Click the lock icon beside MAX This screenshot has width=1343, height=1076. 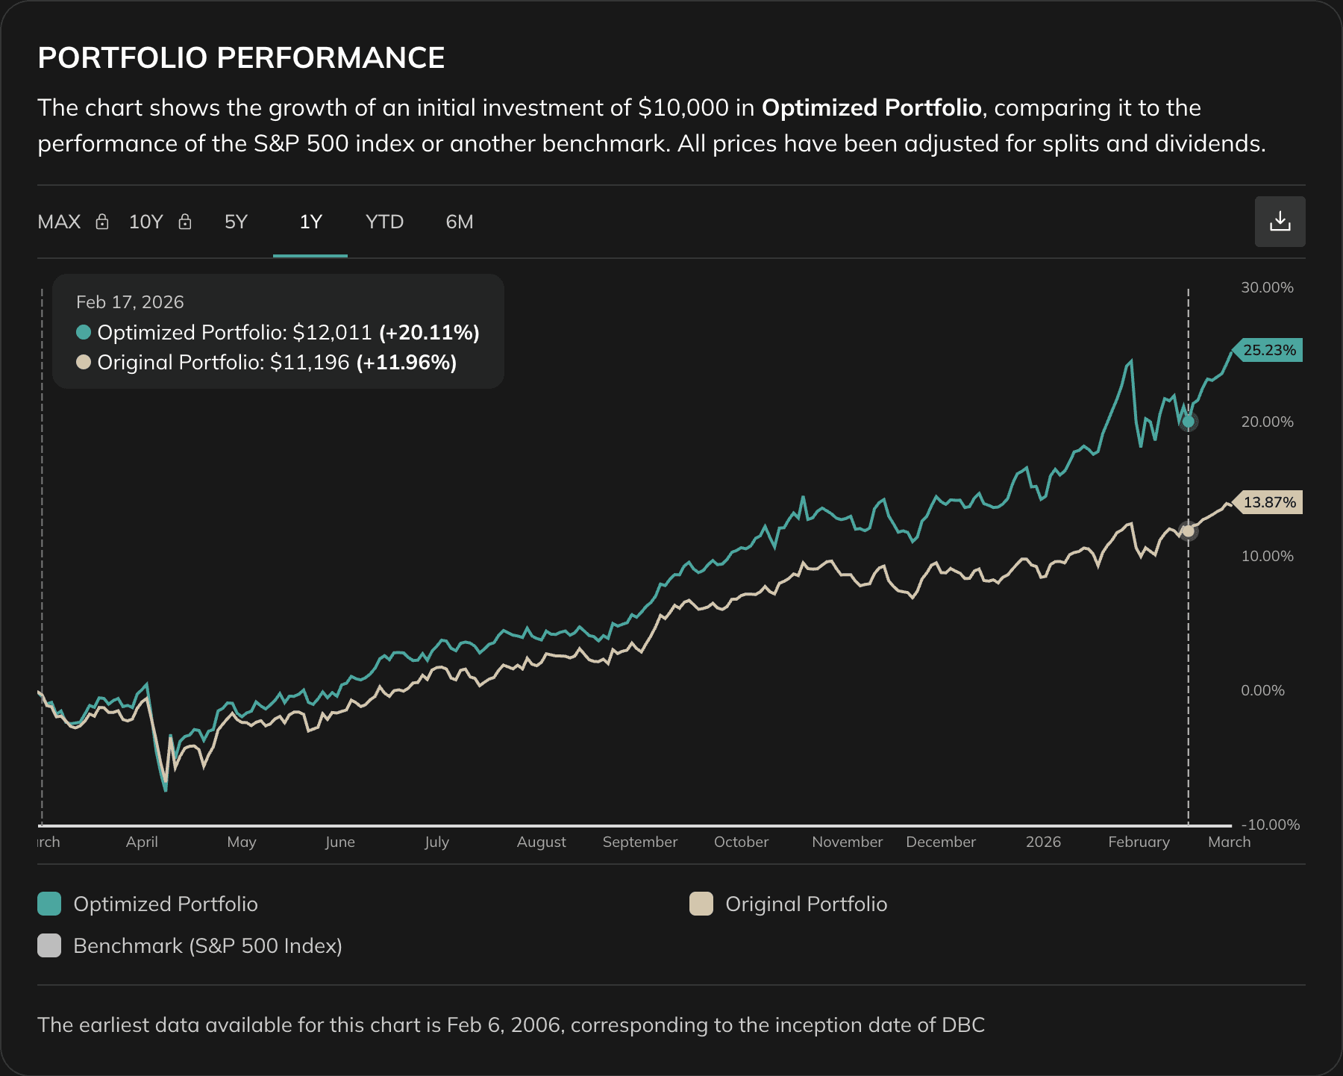tap(102, 222)
